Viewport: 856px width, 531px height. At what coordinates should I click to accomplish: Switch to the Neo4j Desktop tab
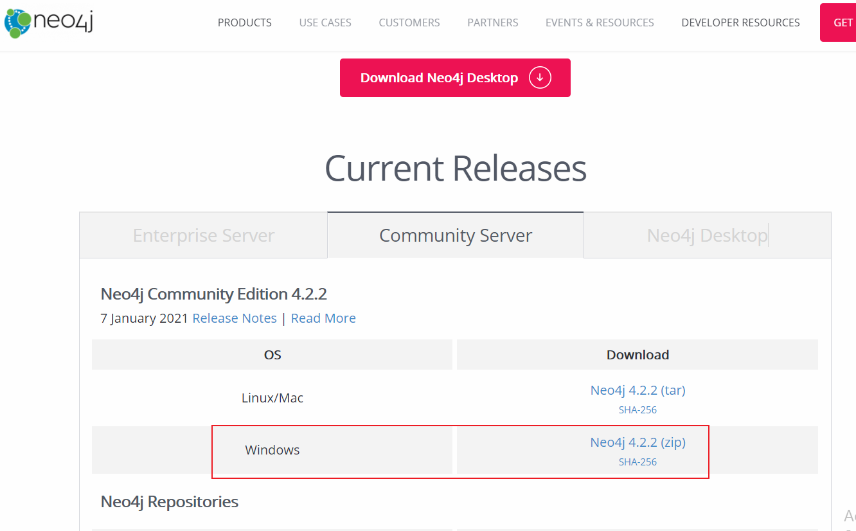pyautogui.click(x=707, y=236)
